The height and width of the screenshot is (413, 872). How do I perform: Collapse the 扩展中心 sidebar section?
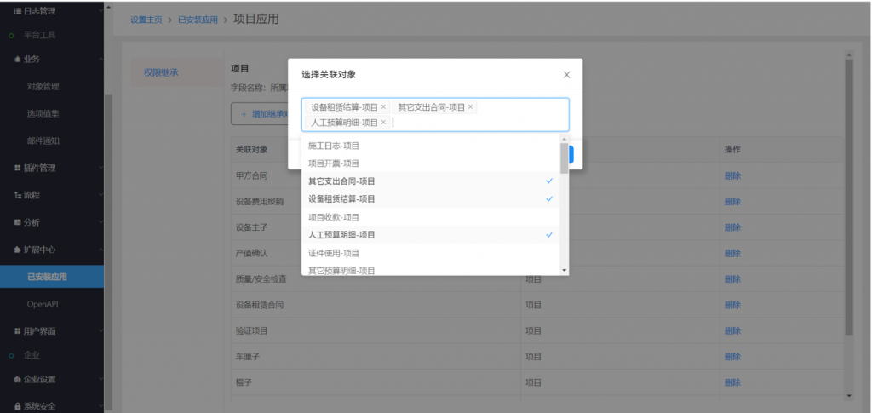tap(100, 250)
